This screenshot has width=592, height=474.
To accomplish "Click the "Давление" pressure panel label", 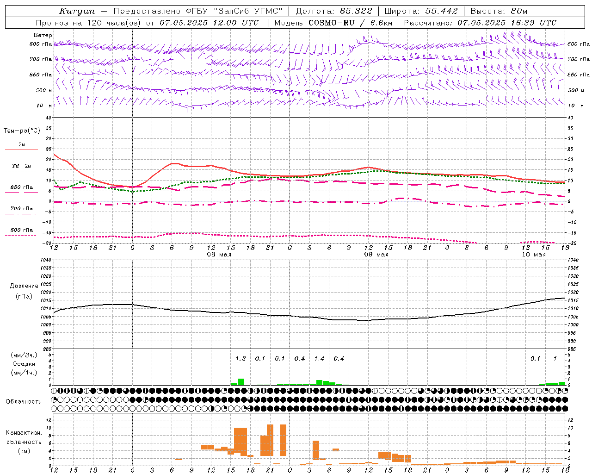I will [24, 286].
